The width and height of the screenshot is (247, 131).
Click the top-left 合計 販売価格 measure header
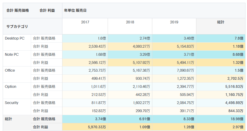[17, 10]
